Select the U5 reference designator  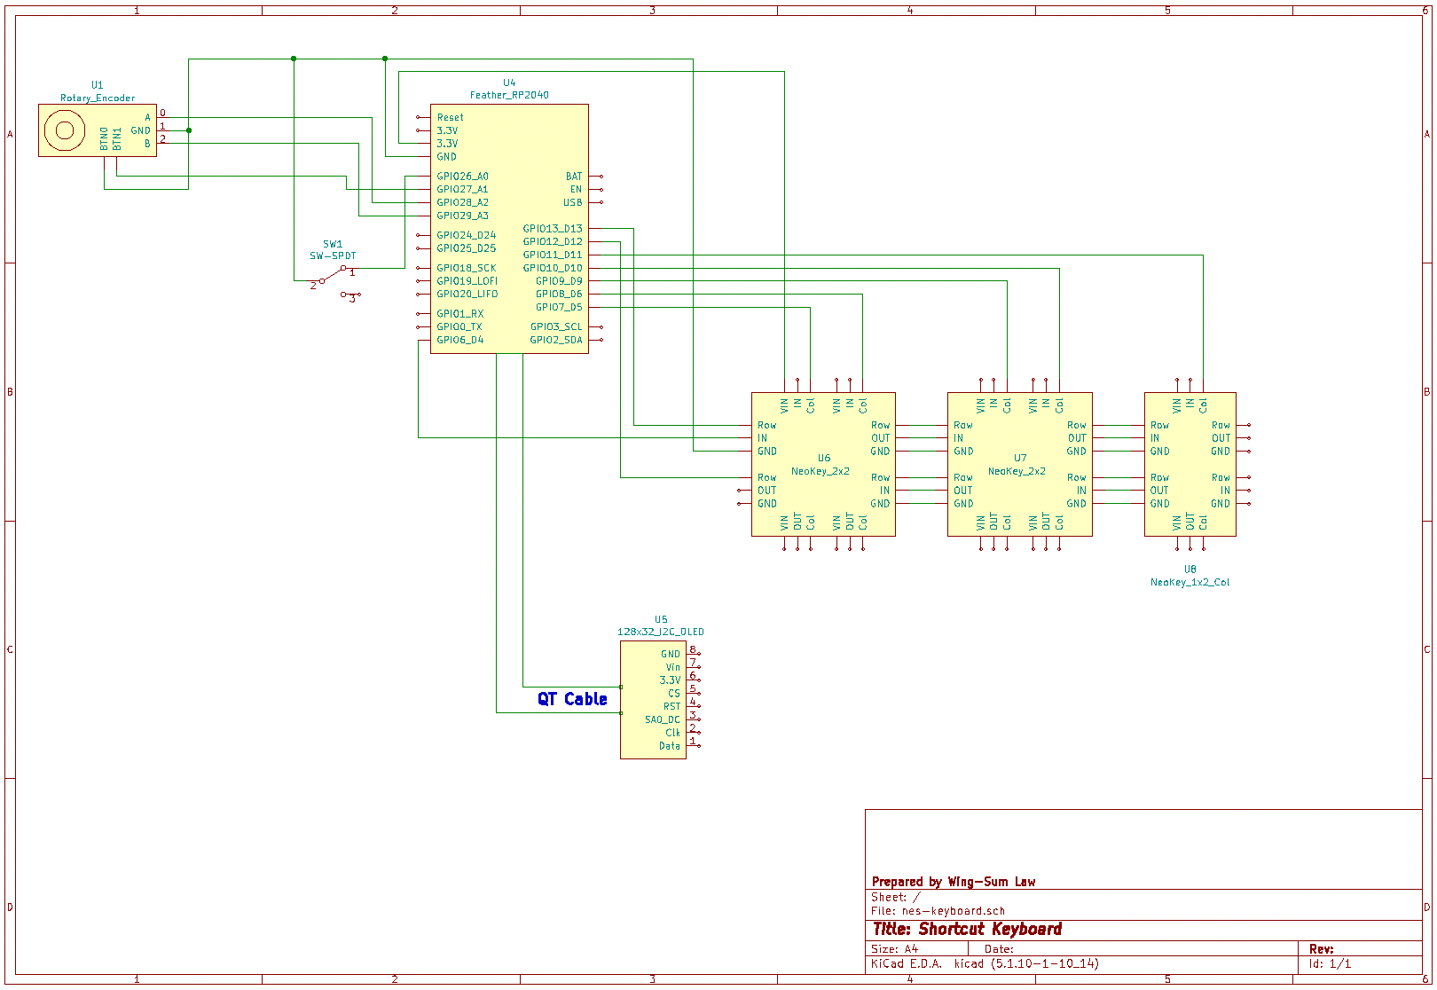pyautogui.click(x=661, y=620)
